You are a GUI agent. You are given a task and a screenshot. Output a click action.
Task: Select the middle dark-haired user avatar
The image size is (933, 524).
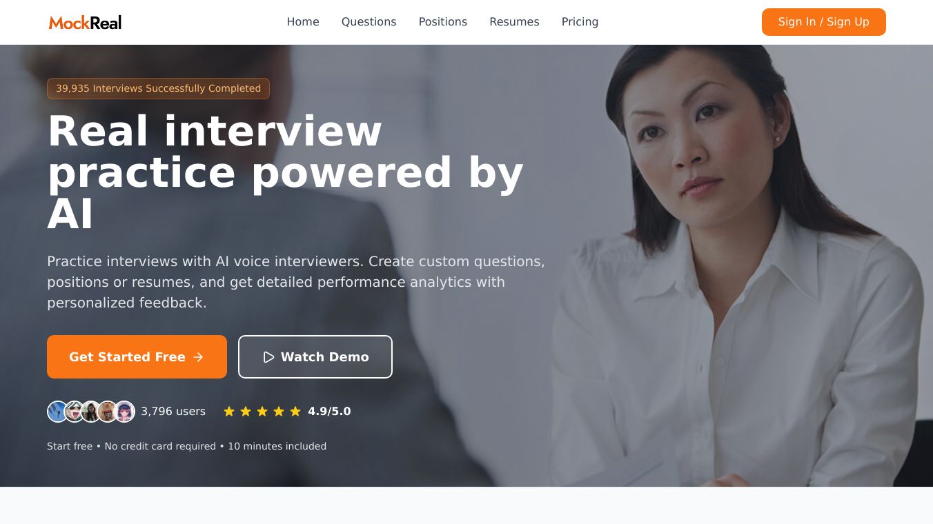[x=91, y=412]
